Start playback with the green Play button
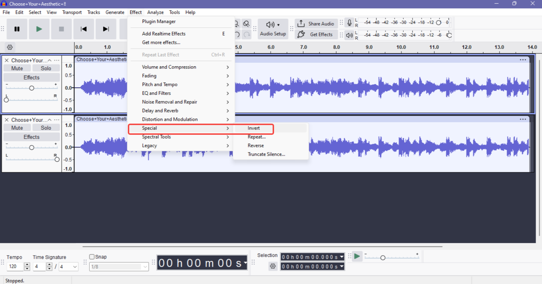The height and width of the screenshot is (284, 542). tap(39, 29)
